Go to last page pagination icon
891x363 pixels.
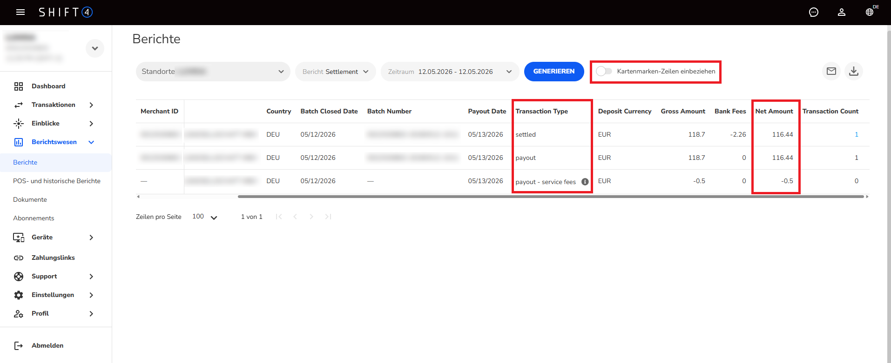coord(328,217)
